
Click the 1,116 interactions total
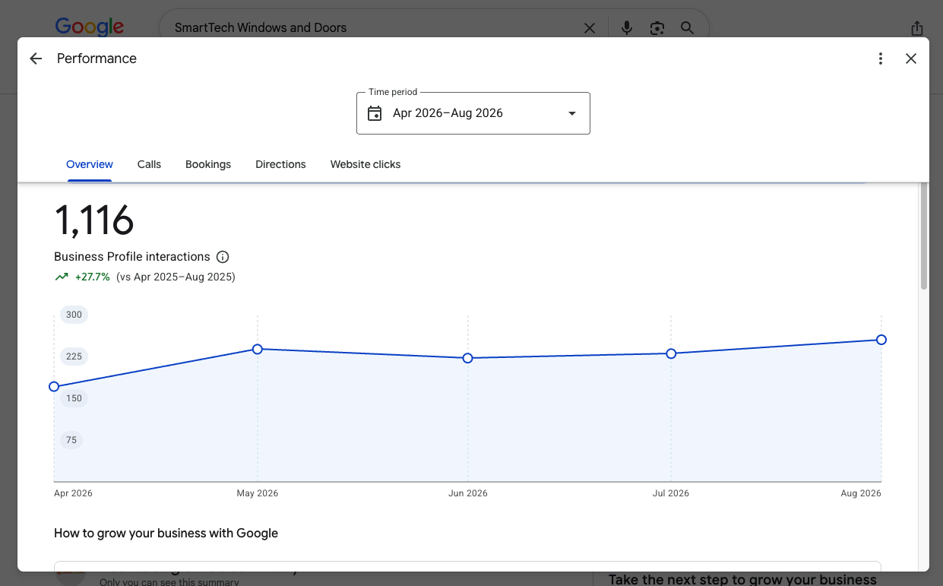click(94, 220)
